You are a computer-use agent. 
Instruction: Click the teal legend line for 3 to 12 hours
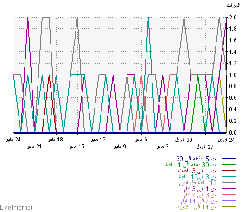(229, 176)
